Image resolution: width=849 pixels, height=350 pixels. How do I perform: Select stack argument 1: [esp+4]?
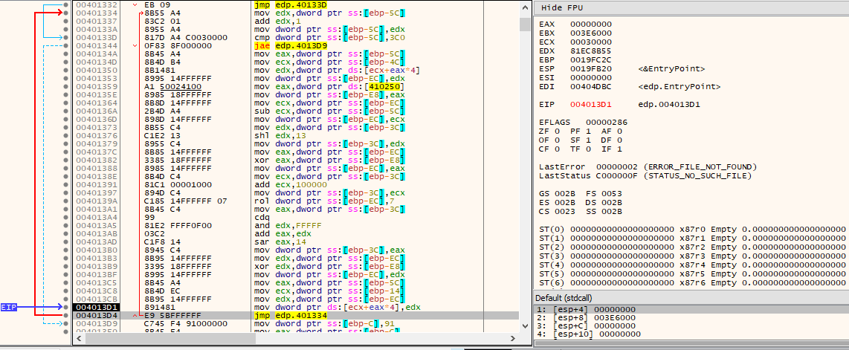[691, 309]
